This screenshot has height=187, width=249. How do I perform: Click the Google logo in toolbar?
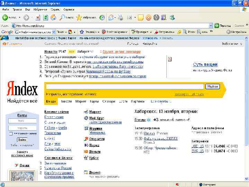click(7, 32)
